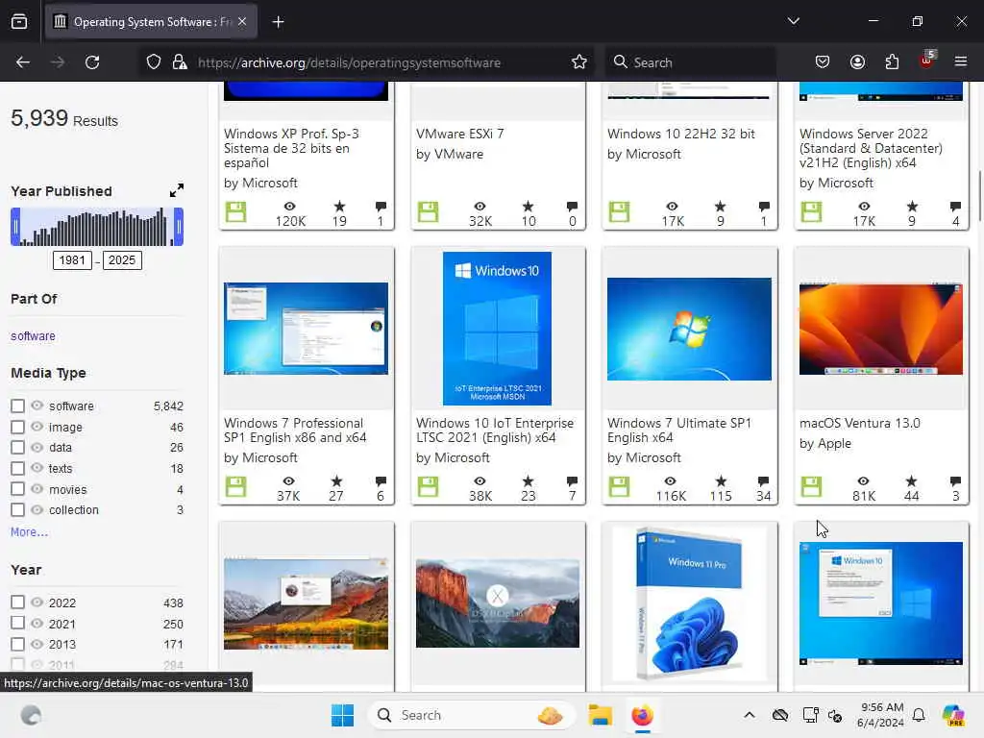Open Windows XP Prof. Sp-3 item title
Viewport: 984px width, 738px height.
(292, 148)
